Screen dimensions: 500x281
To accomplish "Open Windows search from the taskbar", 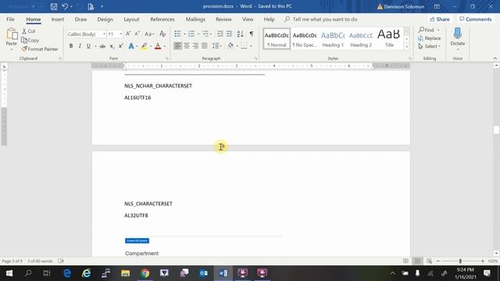I will tap(28, 273).
